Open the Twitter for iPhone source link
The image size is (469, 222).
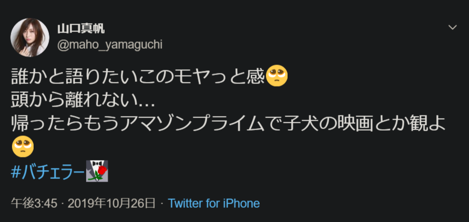coord(213,204)
